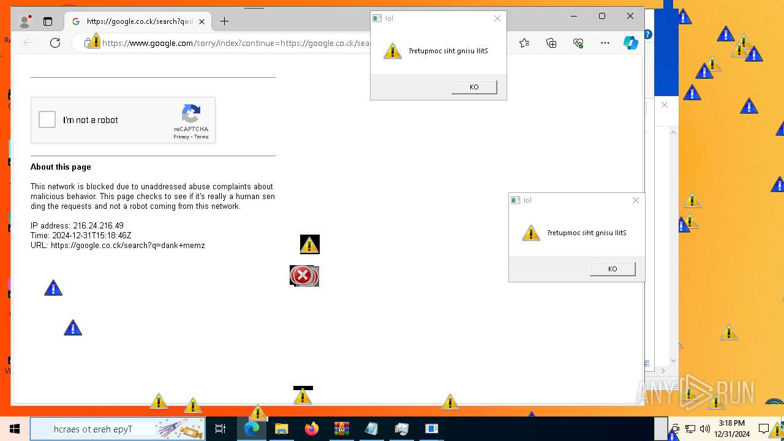Click the help icon in the background window
This screenshot has height=441, width=784.
[648, 34]
